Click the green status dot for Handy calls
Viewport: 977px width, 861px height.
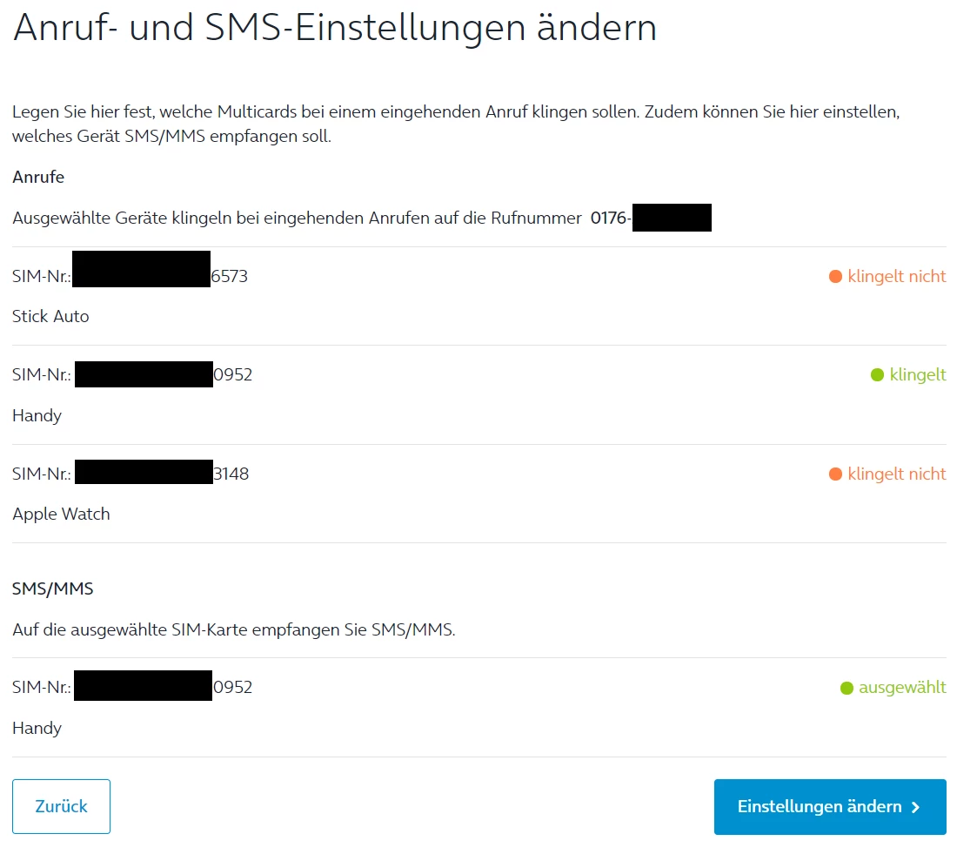(x=877, y=375)
